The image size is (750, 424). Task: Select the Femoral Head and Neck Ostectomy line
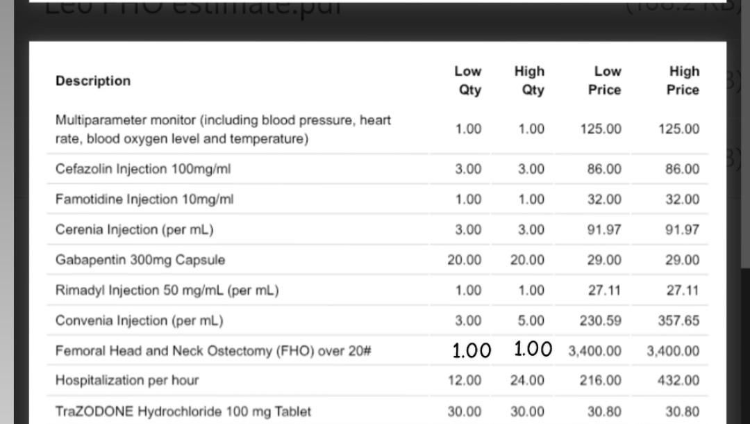click(213, 351)
